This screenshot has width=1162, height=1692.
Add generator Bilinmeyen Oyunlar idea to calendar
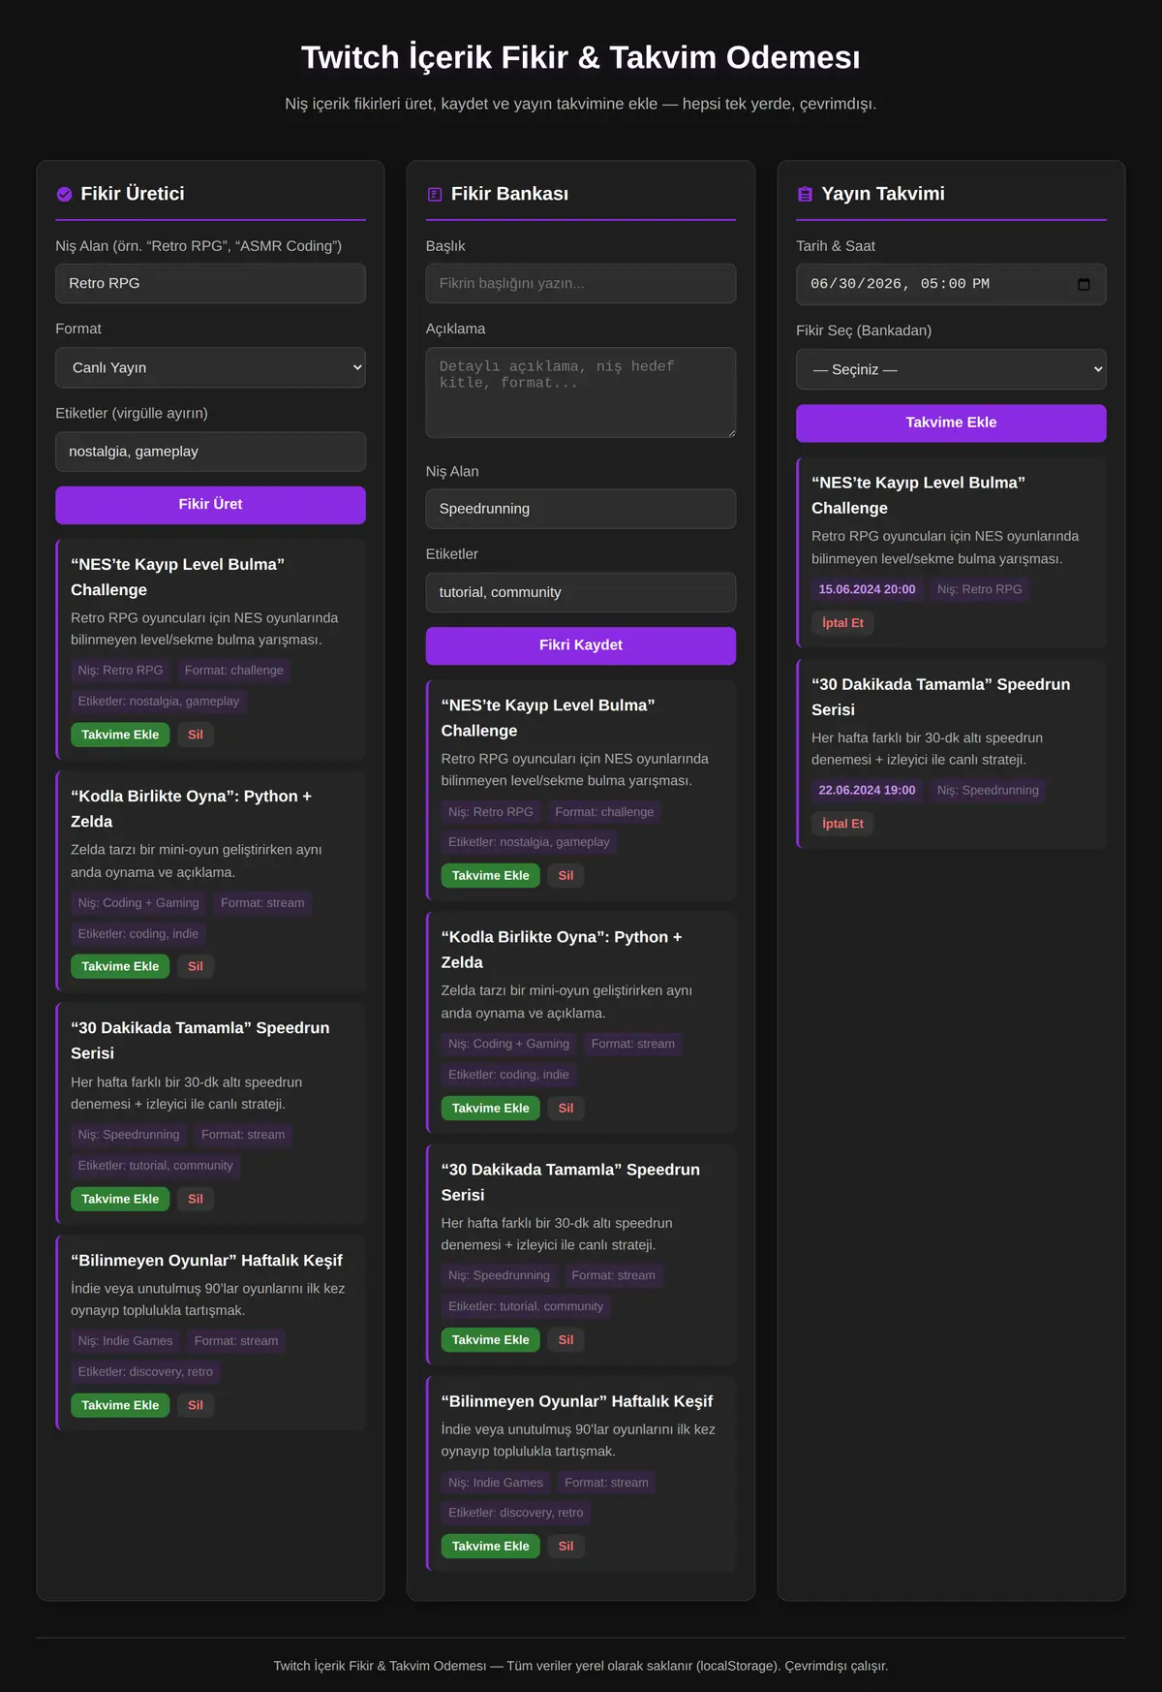click(x=120, y=1405)
